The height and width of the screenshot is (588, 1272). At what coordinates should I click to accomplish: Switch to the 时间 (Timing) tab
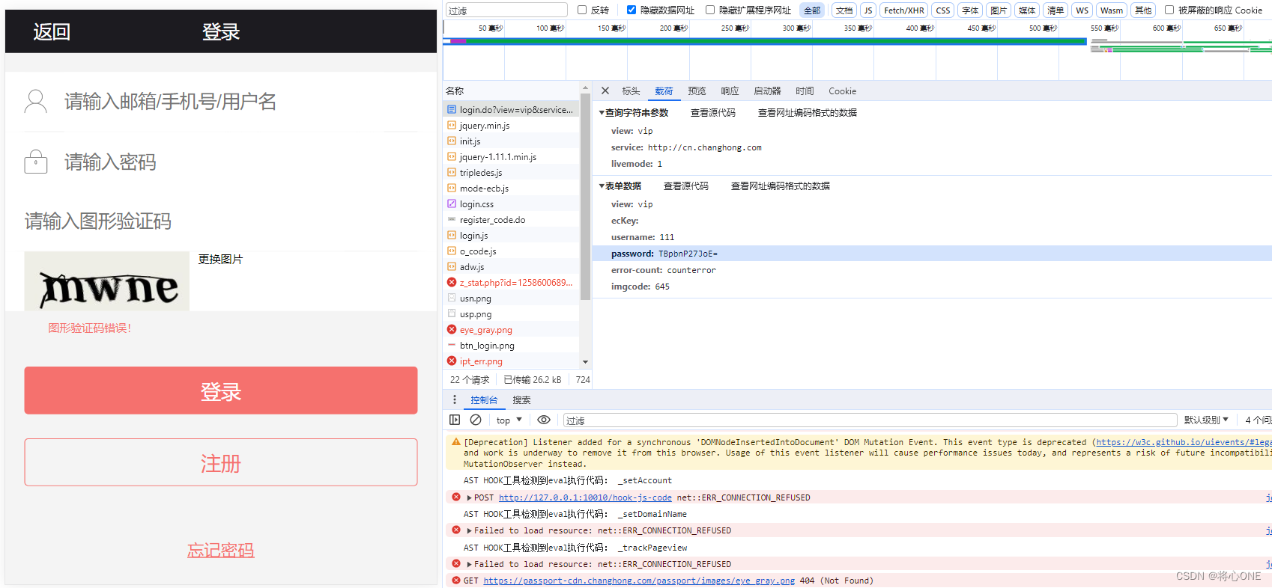(x=805, y=91)
